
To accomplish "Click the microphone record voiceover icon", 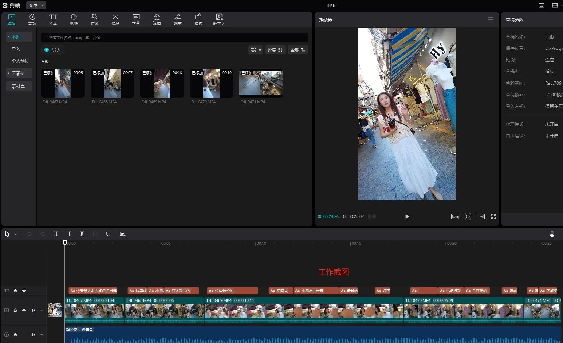I will click(552, 234).
